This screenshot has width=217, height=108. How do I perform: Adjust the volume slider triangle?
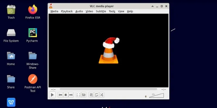[157, 96]
